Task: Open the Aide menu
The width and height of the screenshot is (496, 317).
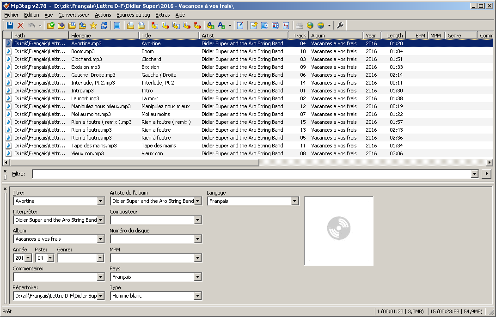Action: [180, 15]
